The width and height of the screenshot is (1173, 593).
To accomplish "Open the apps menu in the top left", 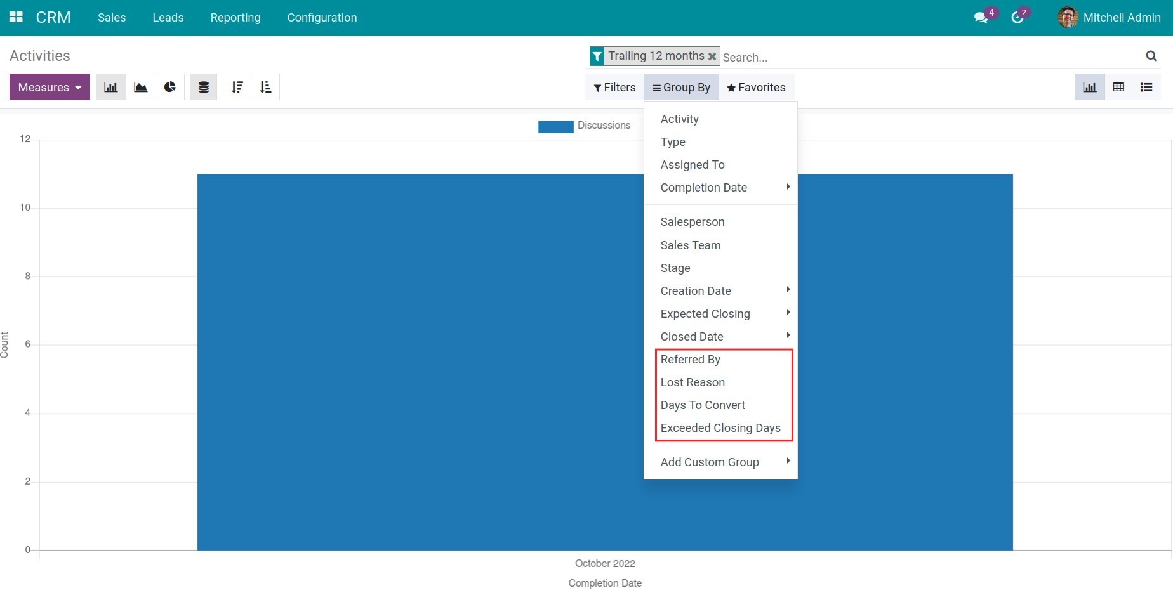I will click(16, 16).
